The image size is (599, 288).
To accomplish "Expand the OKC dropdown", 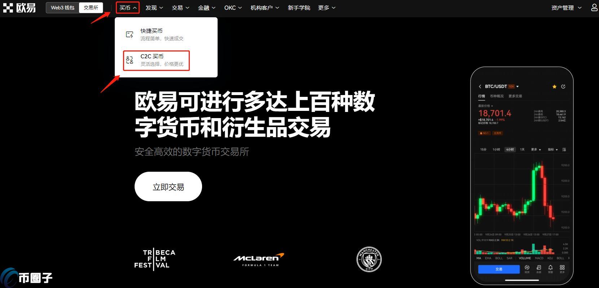I will click(x=233, y=8).
